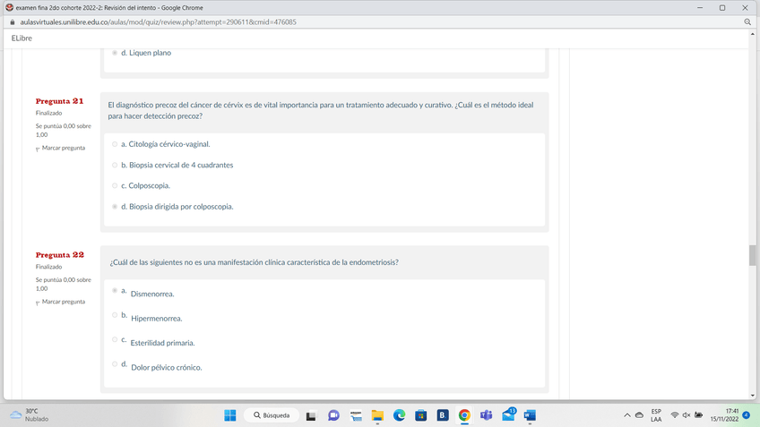Select option a. Dismenorrea

click(115, 290)
